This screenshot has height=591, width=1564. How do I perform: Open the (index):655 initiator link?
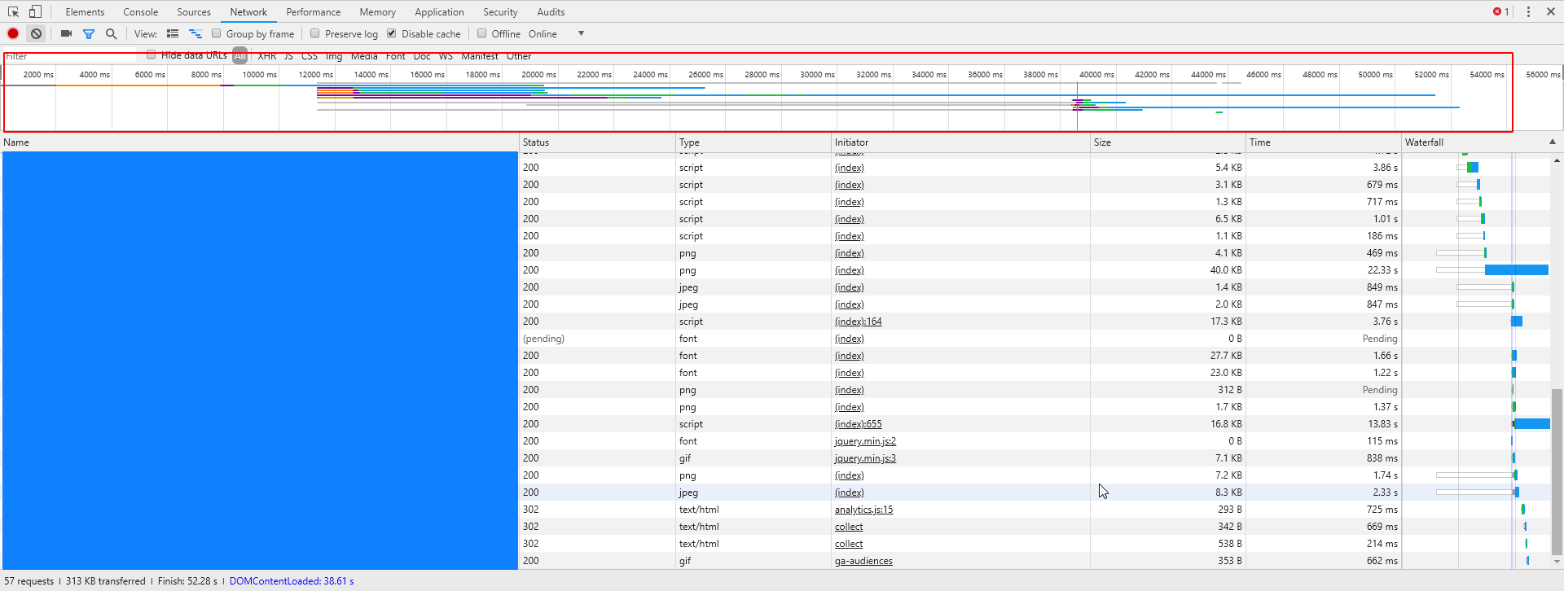pyautogui.click(x=858, y=424)
